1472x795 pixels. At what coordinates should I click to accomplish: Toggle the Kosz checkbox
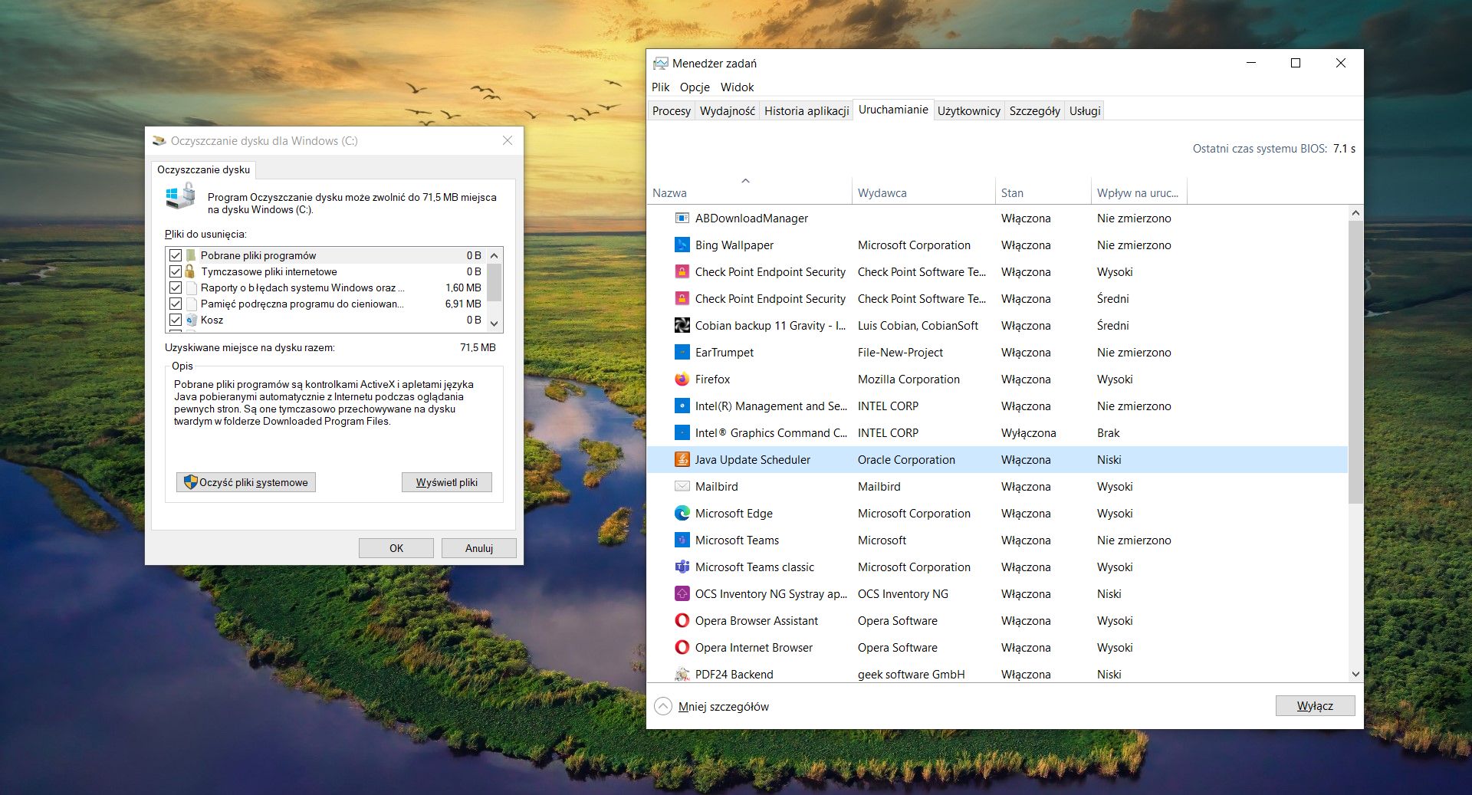175,320
